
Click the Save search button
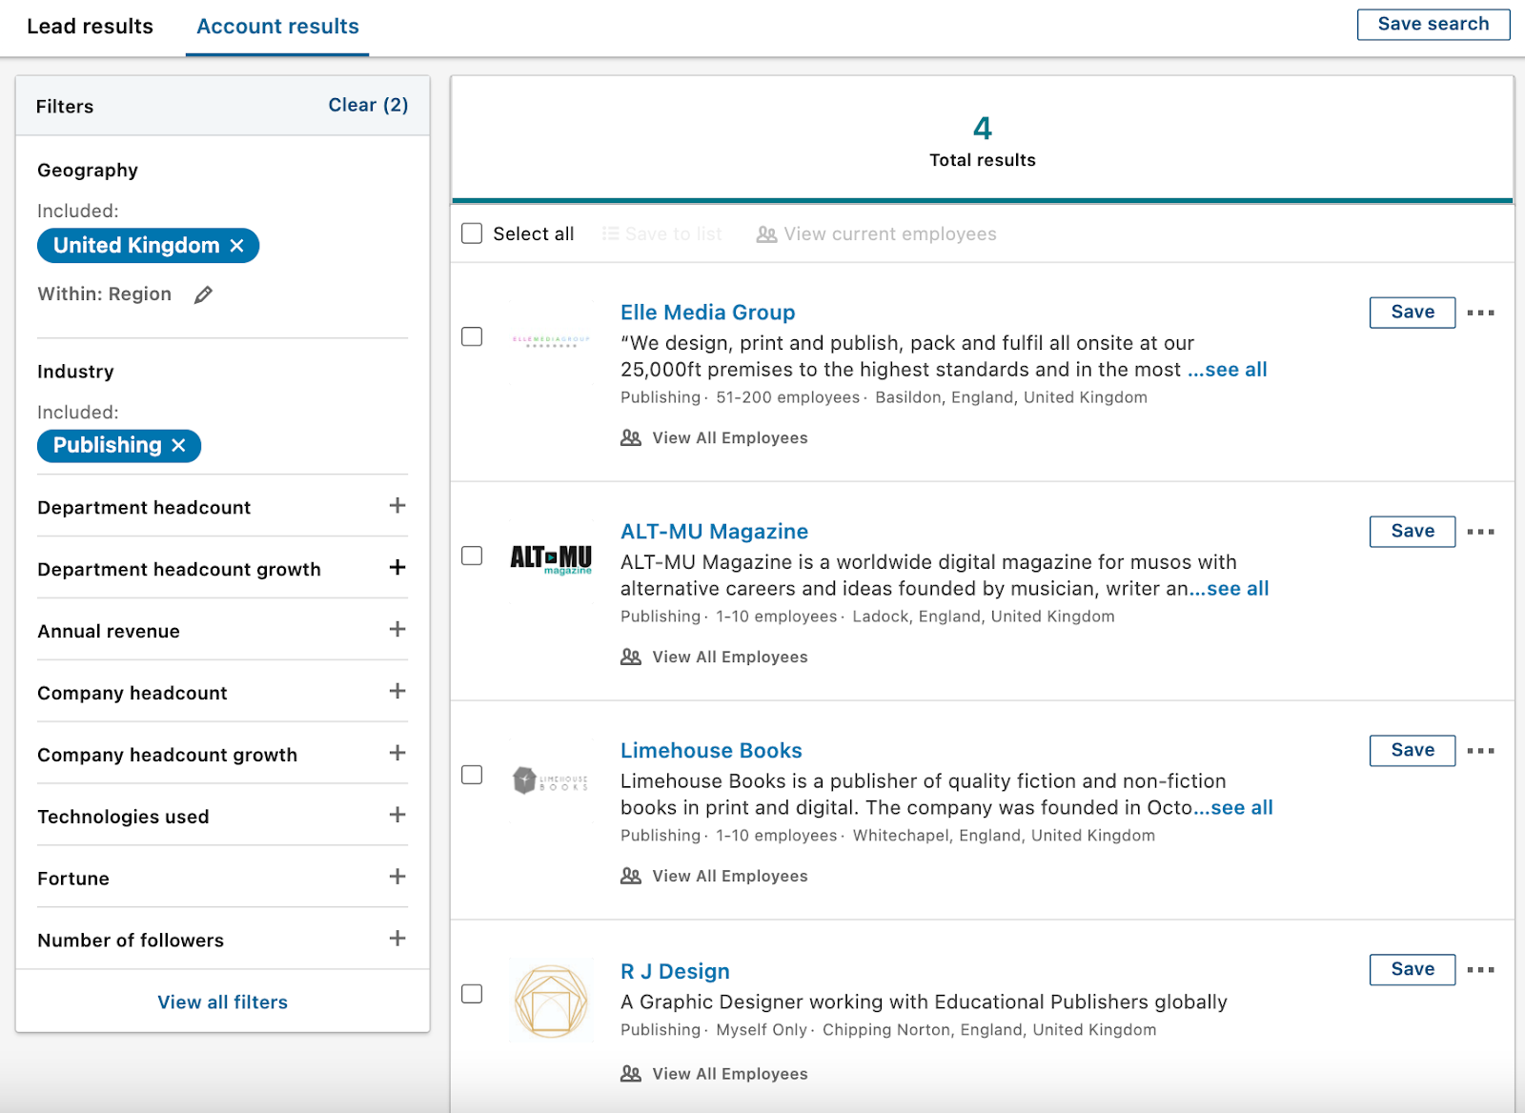tap(1433, 25)
